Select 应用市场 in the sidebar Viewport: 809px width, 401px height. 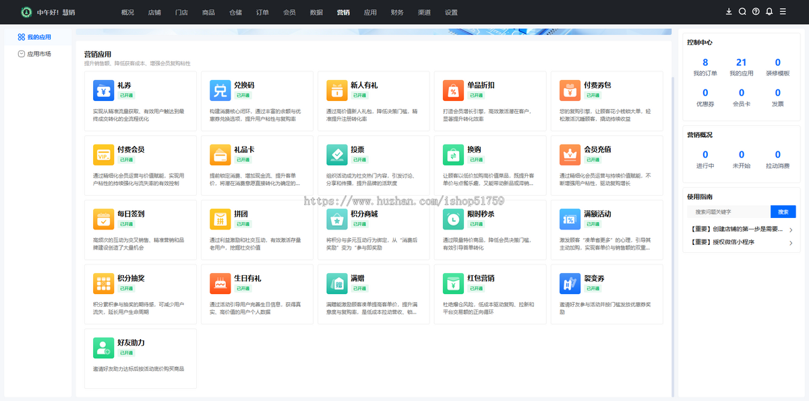point(38,54)
